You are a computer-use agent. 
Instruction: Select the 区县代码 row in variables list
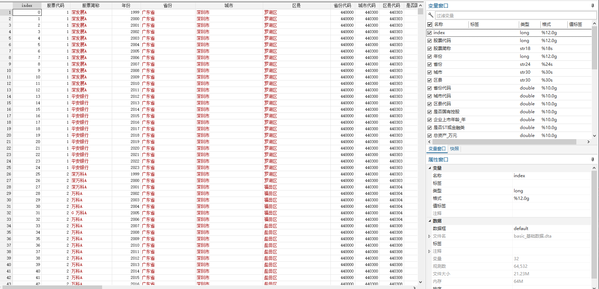[509, 104]
